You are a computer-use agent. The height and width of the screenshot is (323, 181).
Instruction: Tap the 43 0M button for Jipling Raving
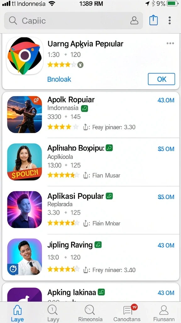coord(166,245)
